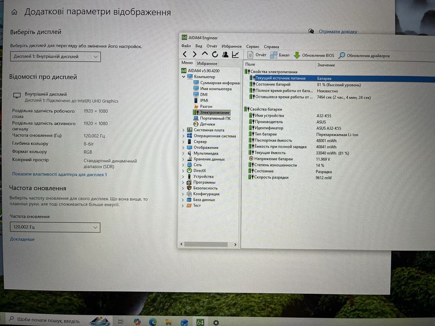Collapse the Компьютер tree node
The width and height of the screenshot is (435, 326).
[183, 77]
